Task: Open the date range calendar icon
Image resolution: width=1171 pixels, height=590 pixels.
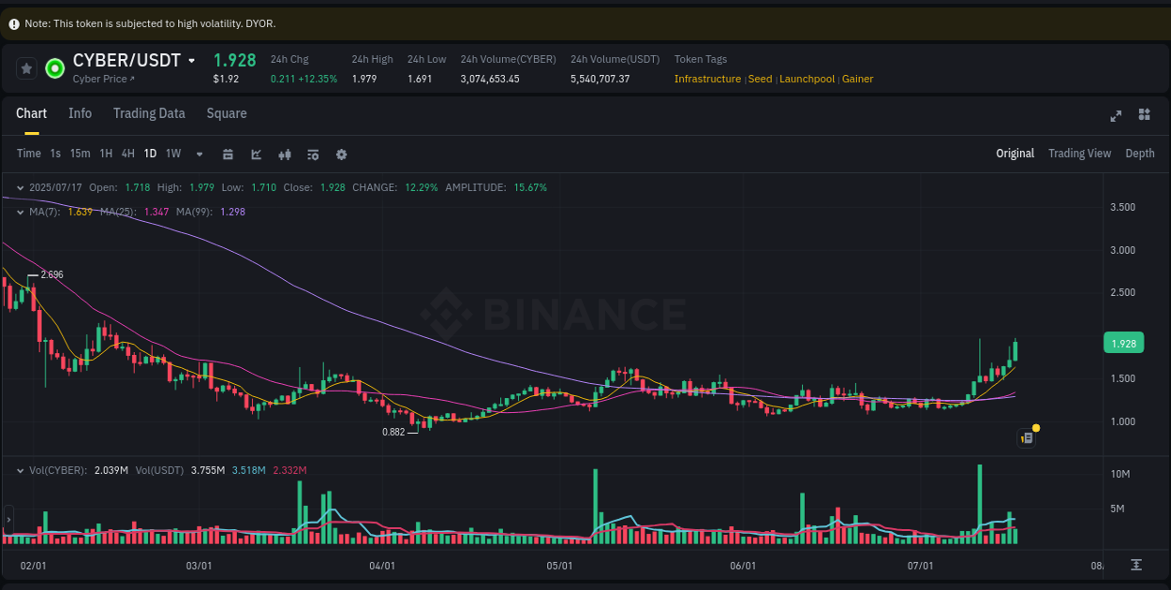Action: point(228,154)
